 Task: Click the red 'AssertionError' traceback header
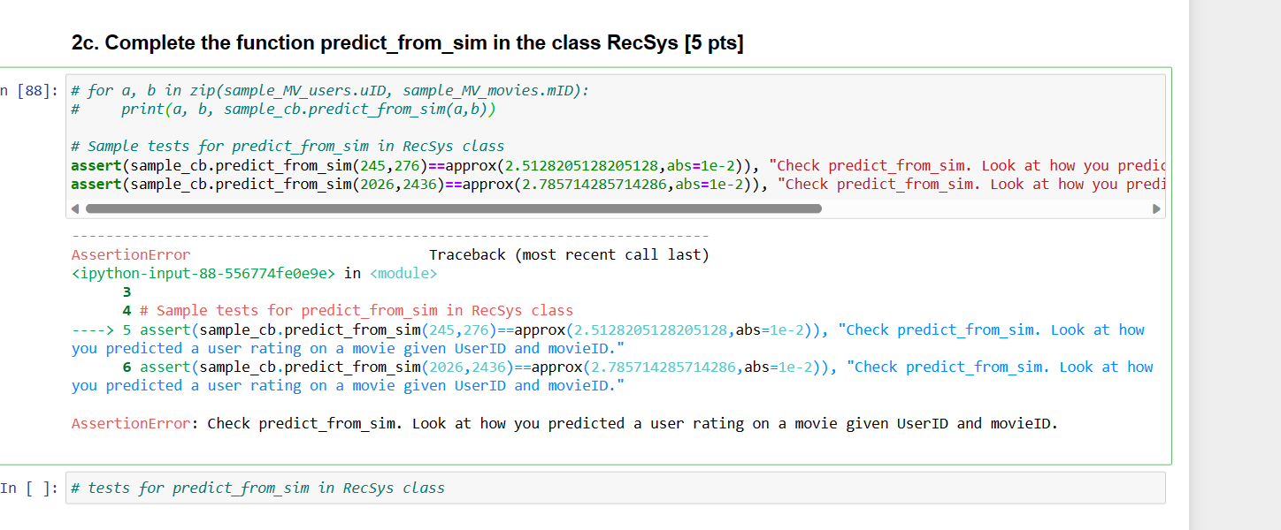pos(131,255)
